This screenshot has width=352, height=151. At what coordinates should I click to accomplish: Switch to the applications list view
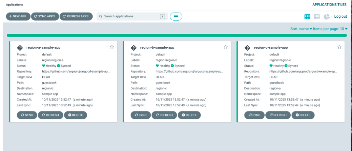point(317,17)
